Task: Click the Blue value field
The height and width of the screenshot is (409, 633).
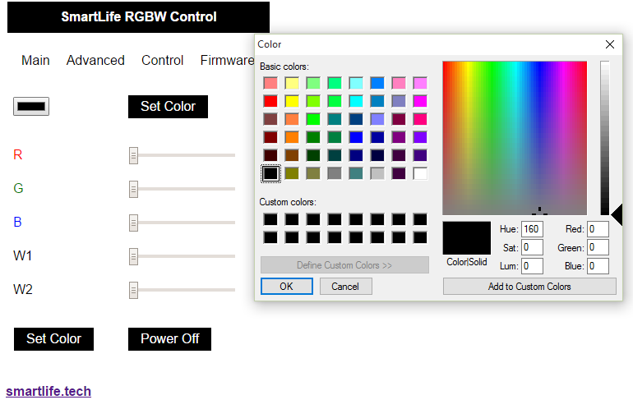Action: (598, 266)
